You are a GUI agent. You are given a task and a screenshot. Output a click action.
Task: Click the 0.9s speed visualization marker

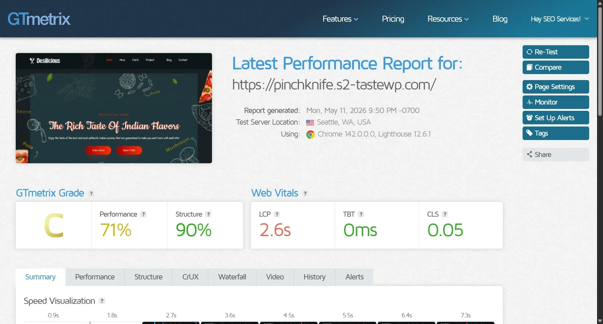click(53, 315)
